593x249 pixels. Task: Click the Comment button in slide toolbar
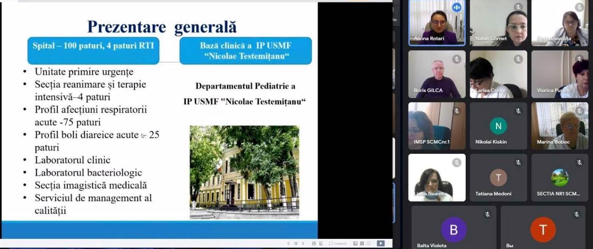[x=337, y=243]
